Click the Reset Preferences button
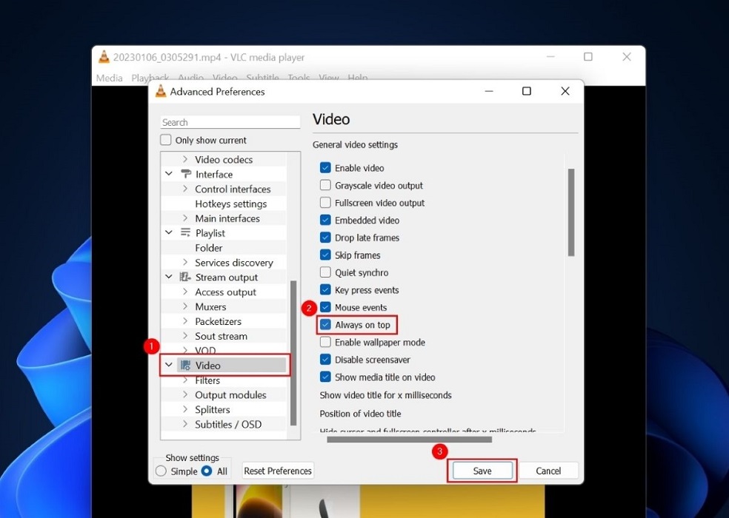Image resolution: width=729 pixels, height=518 pixels. [x=278, y=471]
